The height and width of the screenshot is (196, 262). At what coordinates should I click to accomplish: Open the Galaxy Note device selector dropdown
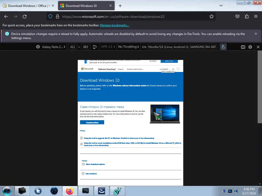(53, 47)
